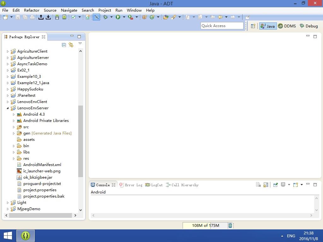Open the Run configurations dropdown arrow

point(124,17)
